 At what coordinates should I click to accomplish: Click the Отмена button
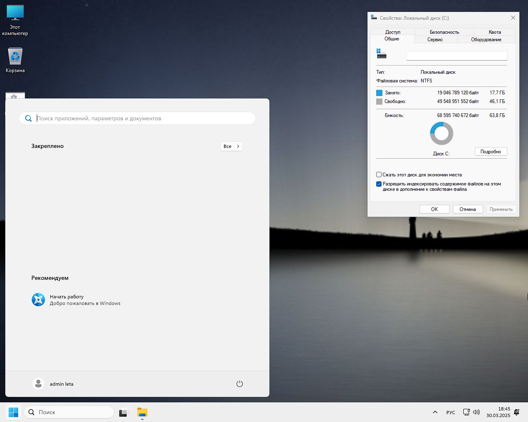coord(468,209)
